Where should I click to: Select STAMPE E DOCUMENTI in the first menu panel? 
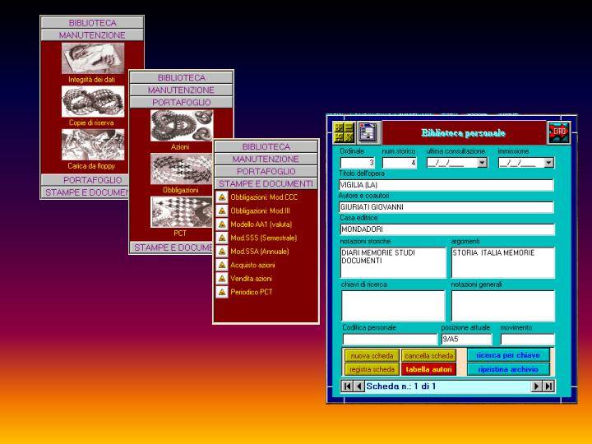tap(86, 192)
